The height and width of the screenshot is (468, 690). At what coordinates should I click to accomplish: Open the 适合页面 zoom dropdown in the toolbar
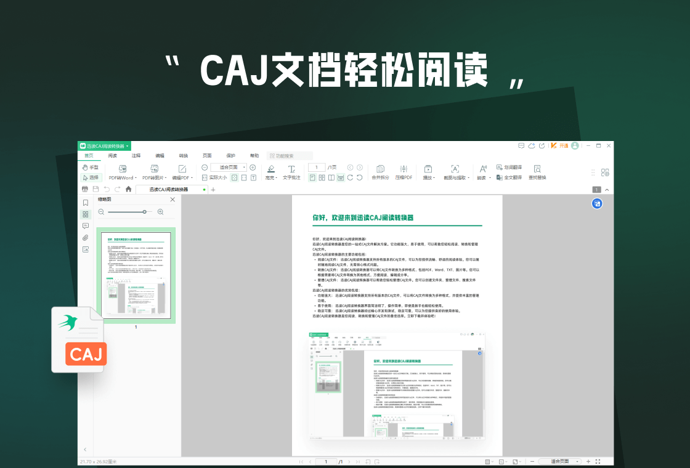coord(228,167)
